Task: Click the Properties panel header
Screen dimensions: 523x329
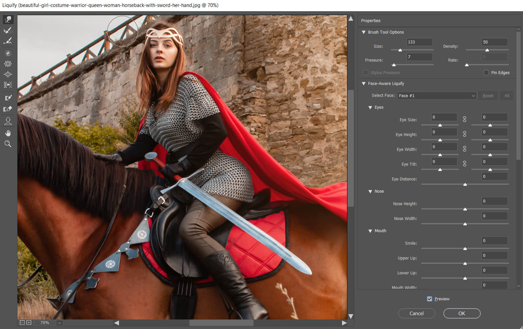Action: click(439, 20)
